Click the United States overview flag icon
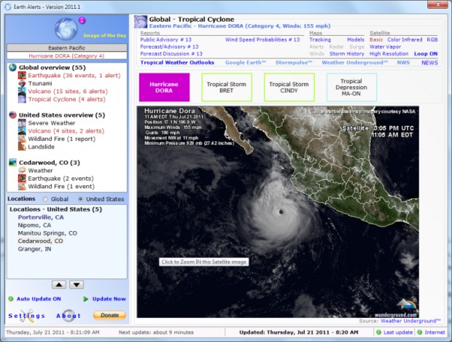This screenshot has width=452, height=342. (x=12, y=115)
